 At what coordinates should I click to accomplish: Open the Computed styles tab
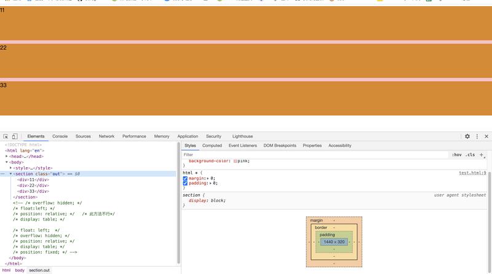(x=212, y=146)
